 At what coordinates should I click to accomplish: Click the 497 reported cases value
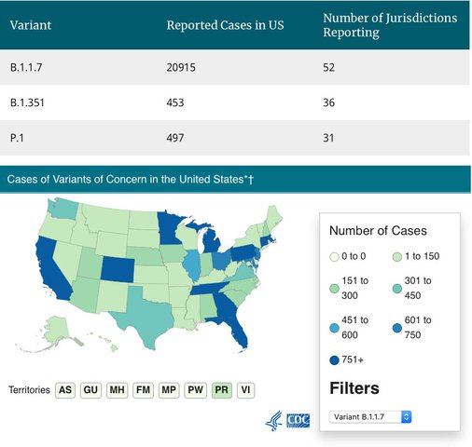[x=175, y=138]
